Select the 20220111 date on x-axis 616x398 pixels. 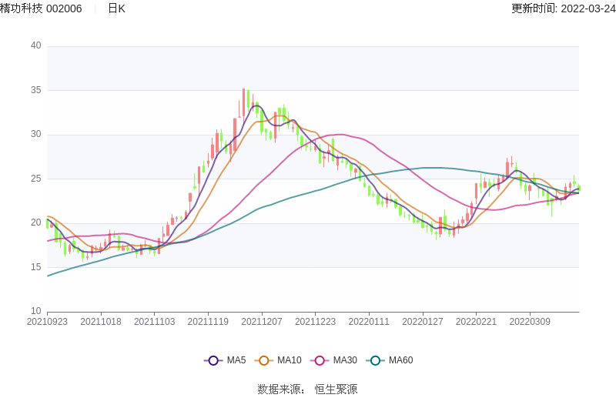pyautogui.click(x=369, y=322)
